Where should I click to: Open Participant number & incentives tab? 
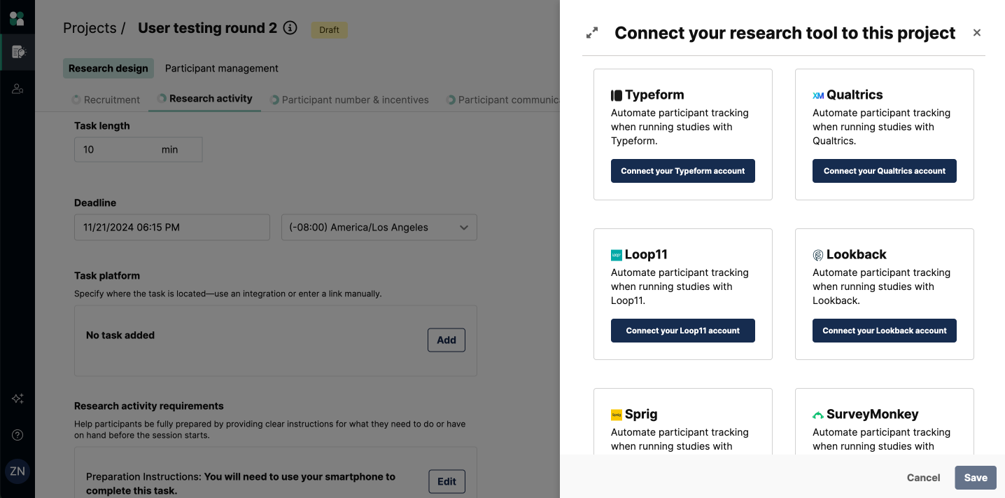tap(349, 99)
